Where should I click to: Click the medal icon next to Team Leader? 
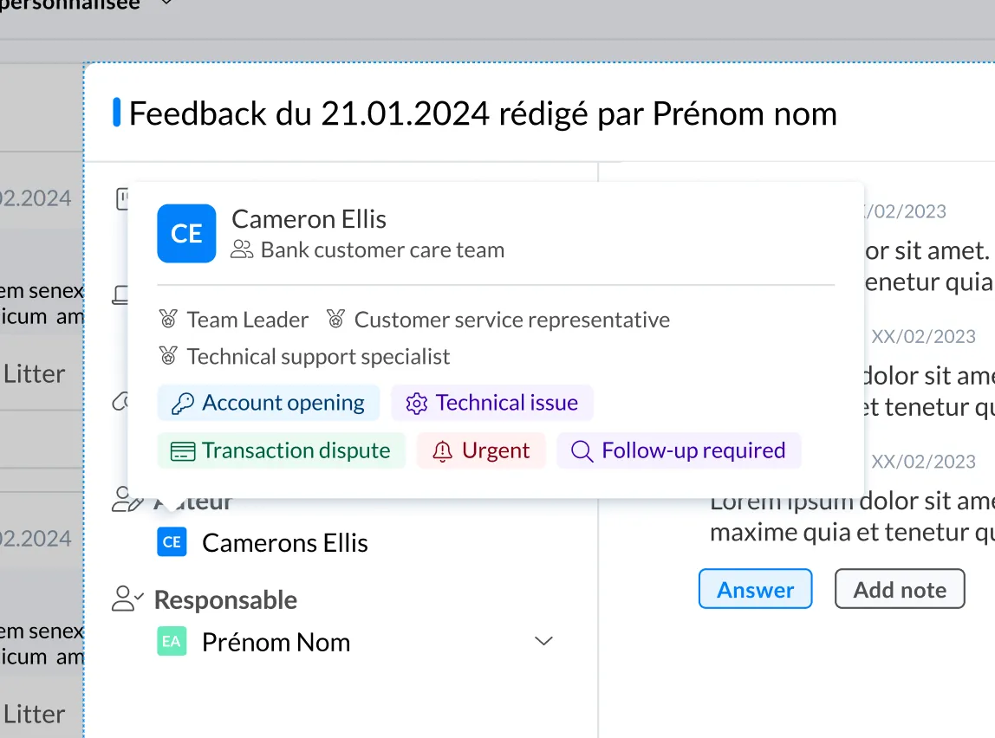click(169, 320)
